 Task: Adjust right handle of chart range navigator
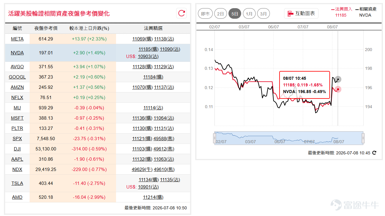tap(363, 138)
